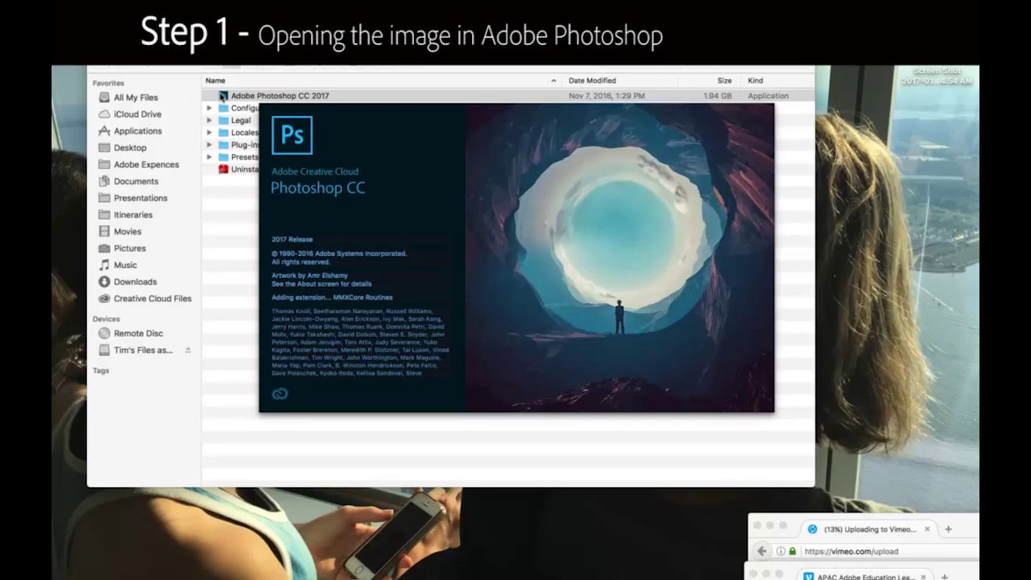1031x580 pixels.
Task: Open Music in the Finder sidebar
Action: (125, 265)
